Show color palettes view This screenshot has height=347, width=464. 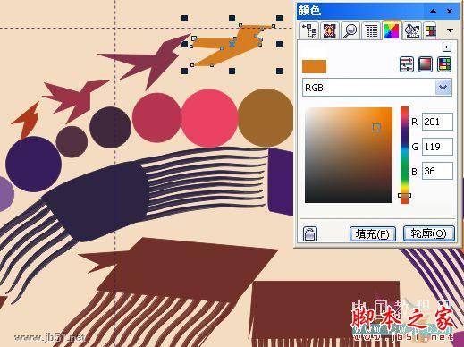444,64
